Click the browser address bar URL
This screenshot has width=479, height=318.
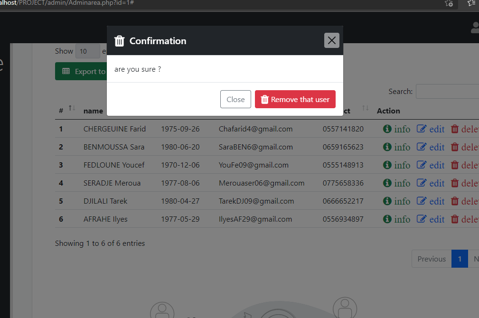coord(67,3)
